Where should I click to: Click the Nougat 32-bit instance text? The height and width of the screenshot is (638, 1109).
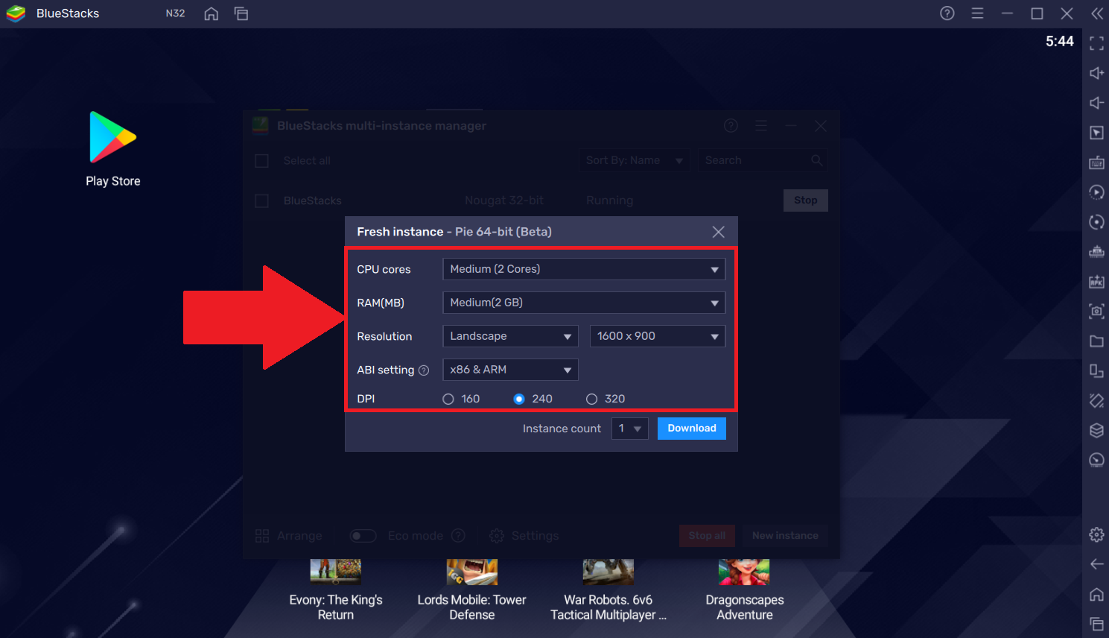click(504, 200)
